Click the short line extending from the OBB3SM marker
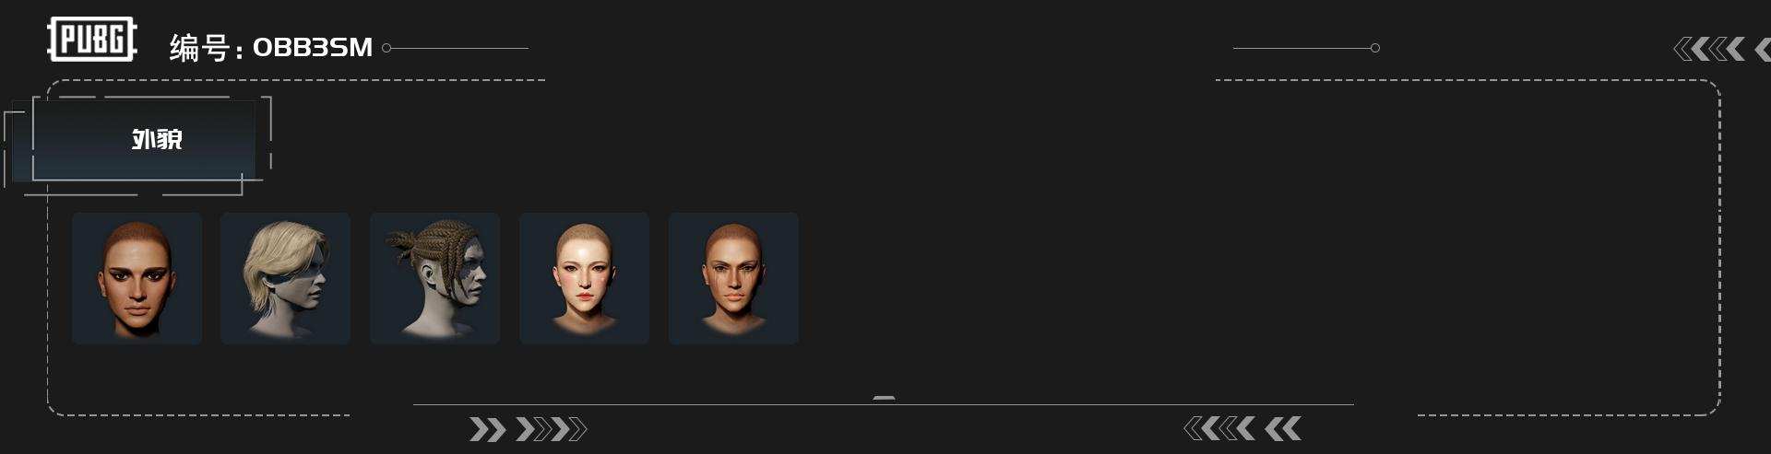The height and width of the screenshot is (454, 1771). [459, 48]
